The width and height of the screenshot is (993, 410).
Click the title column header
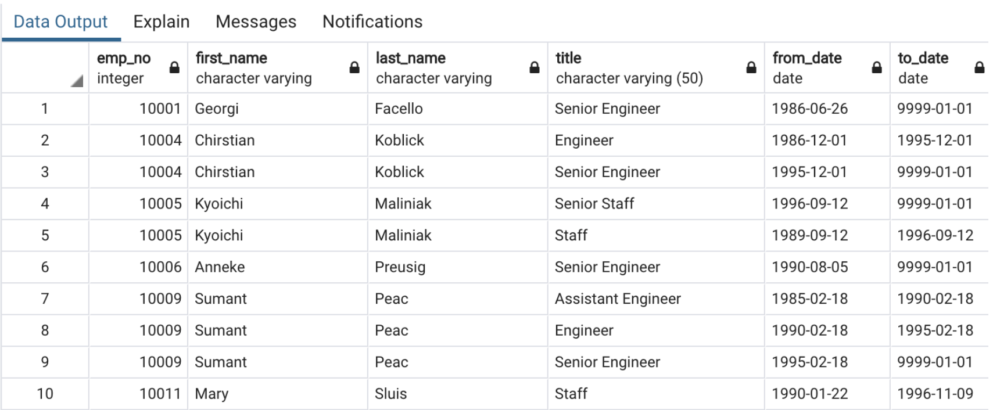pyautogui.click(x=567, y=58)
